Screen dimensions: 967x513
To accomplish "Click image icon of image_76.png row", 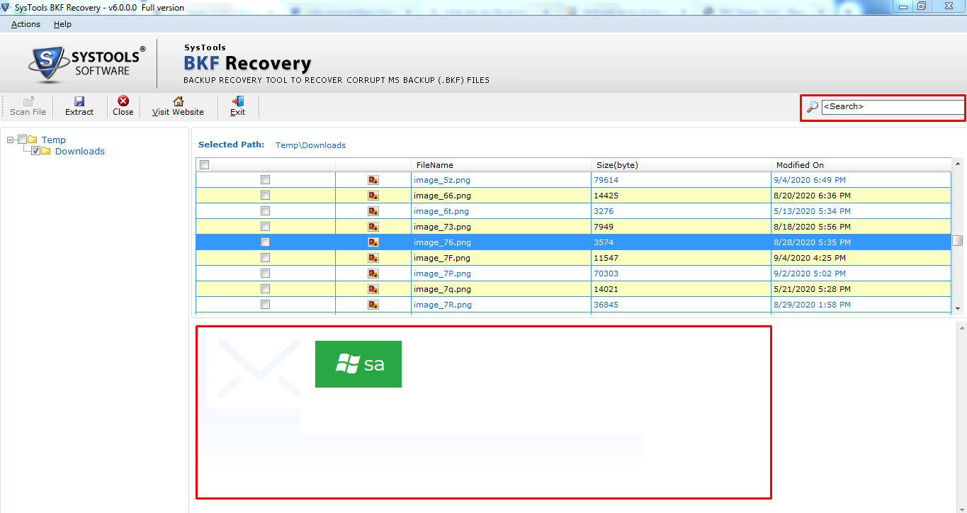I will pos(373,242).
